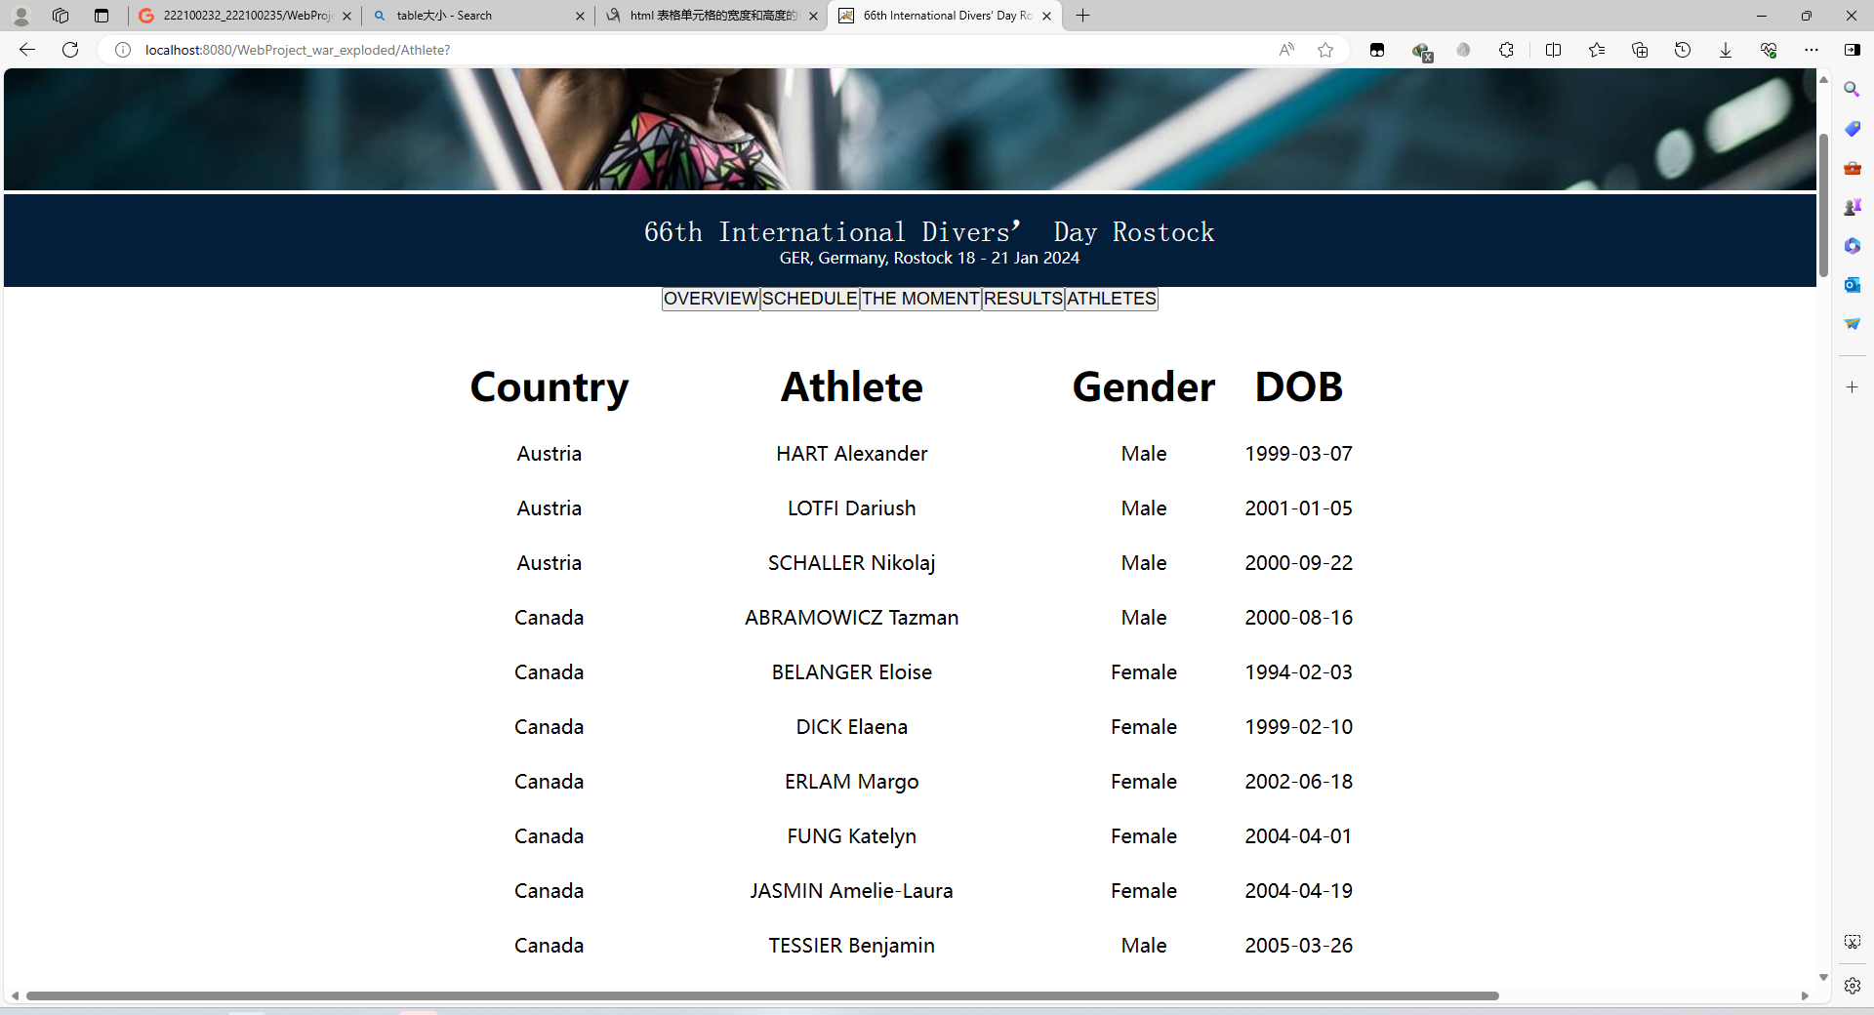Click the DOB column header
The height and width of the screenshot is (1015, 1874).
tap(1299, 386)
